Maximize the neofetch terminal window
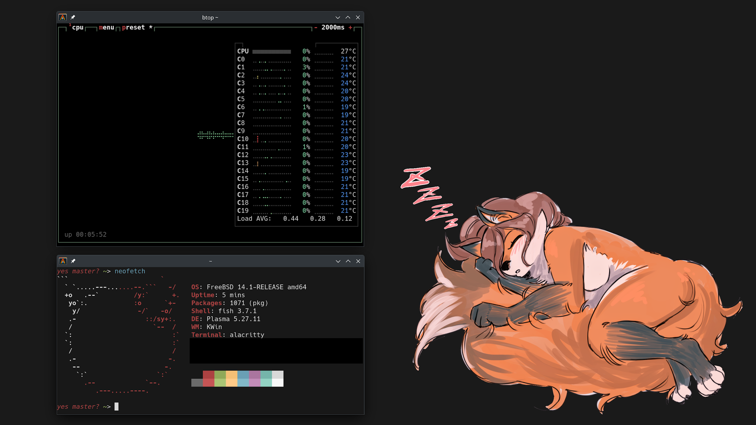Image resolution: width=756 pixels, height=425 pixels. click(x=348, y=261)
